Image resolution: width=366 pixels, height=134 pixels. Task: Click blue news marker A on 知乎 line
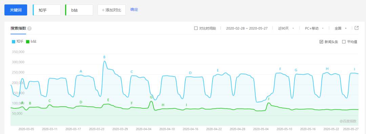pos(81,71)
